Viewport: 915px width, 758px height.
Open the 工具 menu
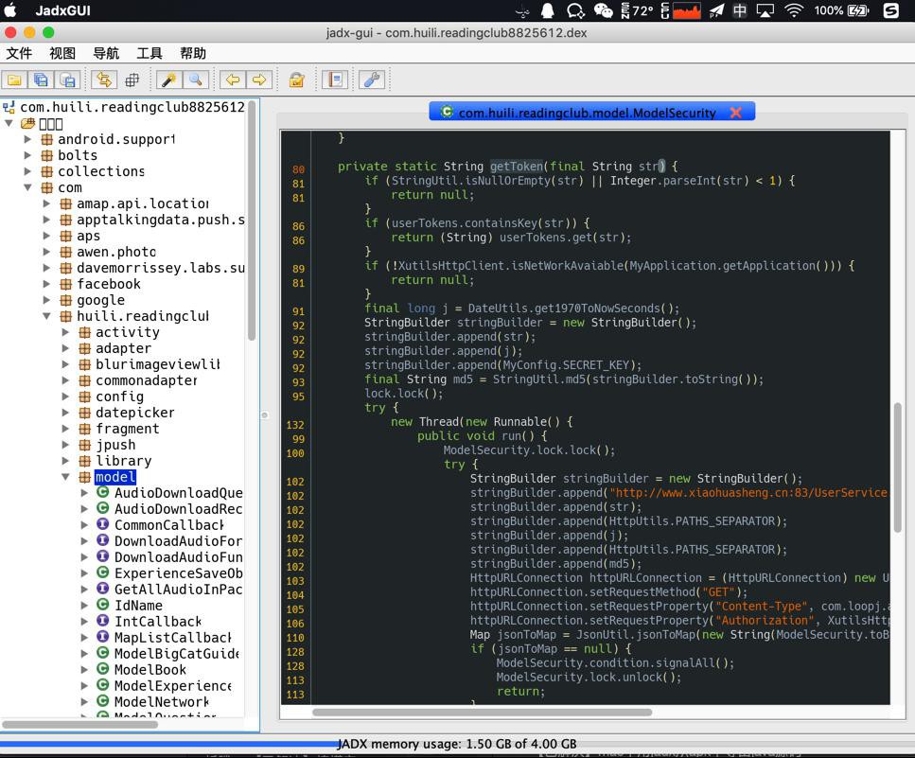pos(150,53)
